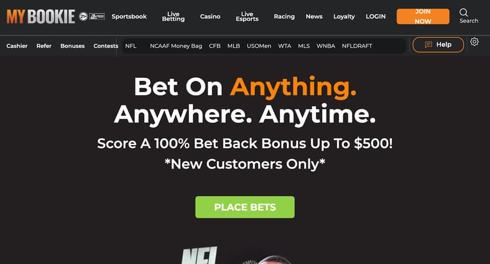Viewport: 490px width, 264px height.
Task: Open settings via the gear icon
Action: (474, 42)
